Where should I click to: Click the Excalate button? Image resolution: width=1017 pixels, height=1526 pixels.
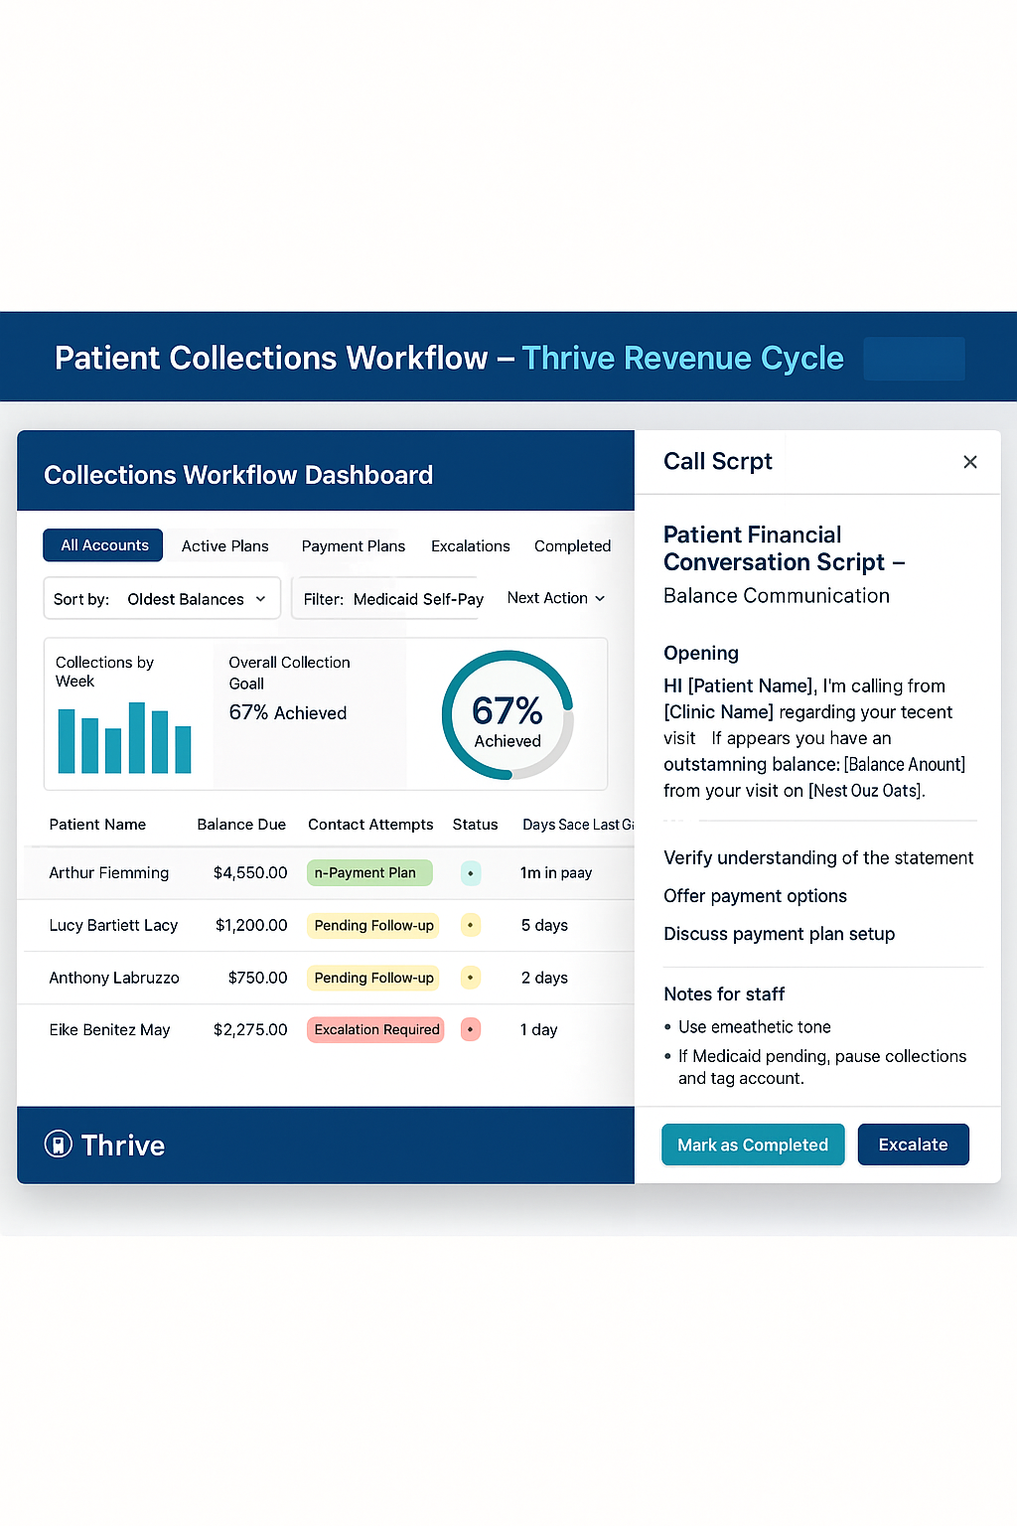point(914,1144)
